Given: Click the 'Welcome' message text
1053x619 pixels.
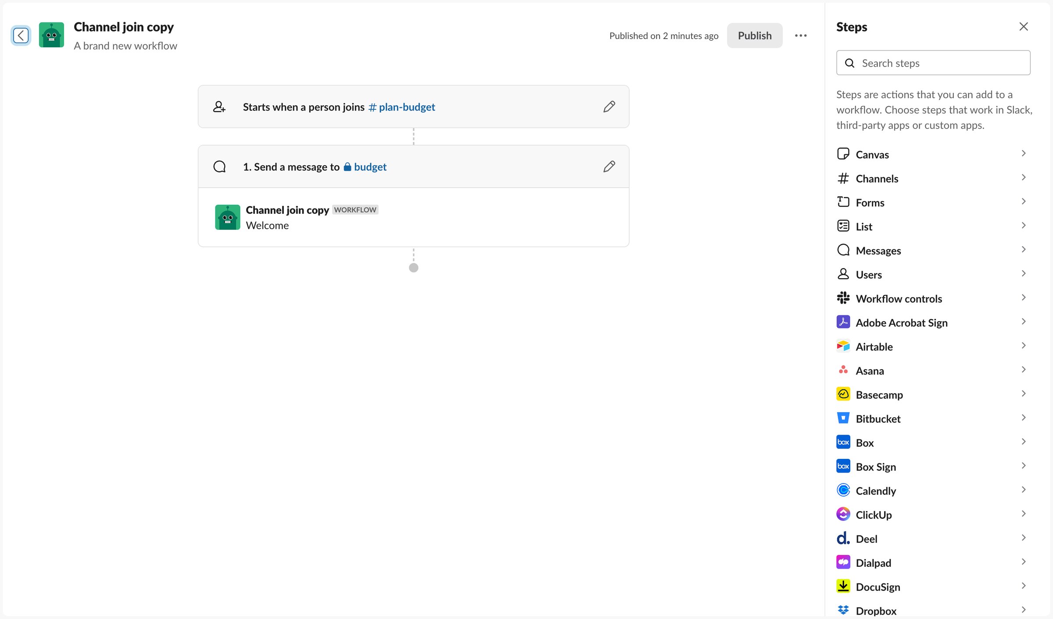Looking at the screenshot, I should tap(267, 225).
